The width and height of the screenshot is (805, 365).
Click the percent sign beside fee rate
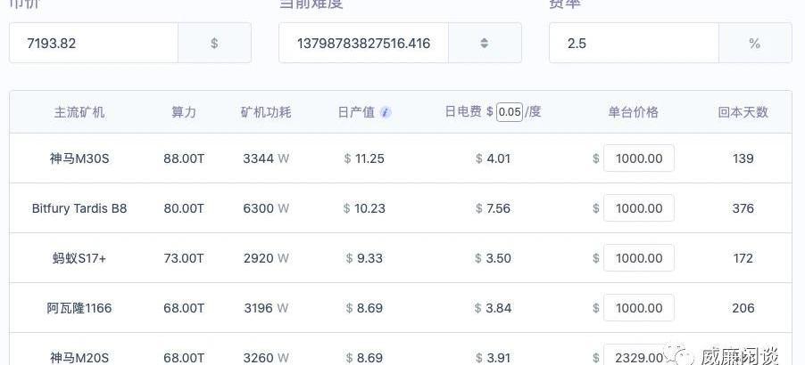tap(754, 43)
